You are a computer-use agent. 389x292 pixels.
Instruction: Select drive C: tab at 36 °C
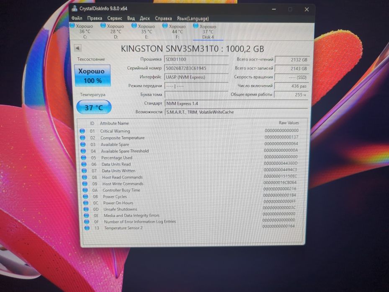pos(82,31)
